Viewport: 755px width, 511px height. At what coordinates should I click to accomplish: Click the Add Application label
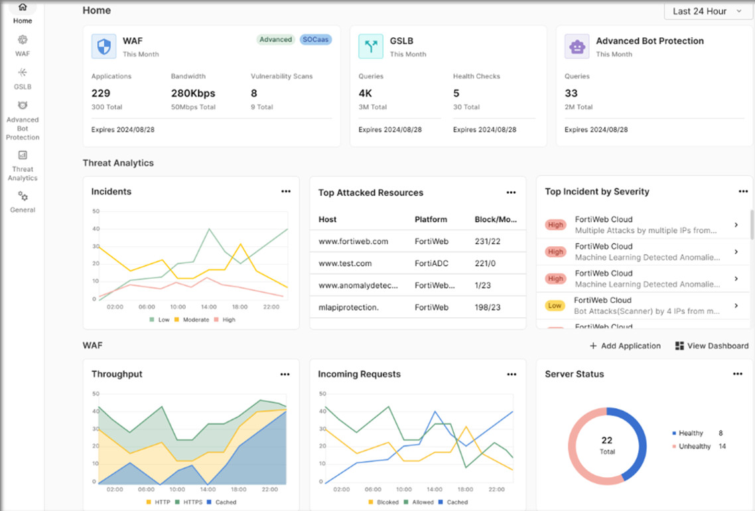[x=631, y=346]
